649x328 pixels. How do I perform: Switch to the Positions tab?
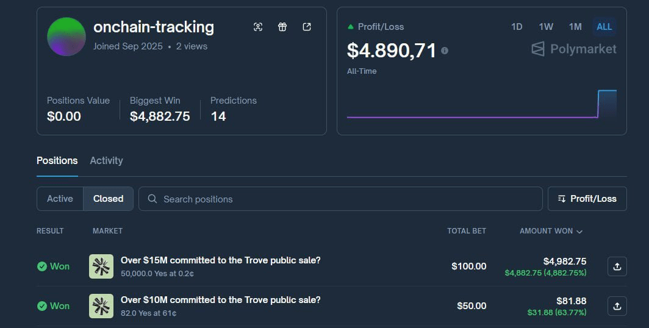pos(57,160)
